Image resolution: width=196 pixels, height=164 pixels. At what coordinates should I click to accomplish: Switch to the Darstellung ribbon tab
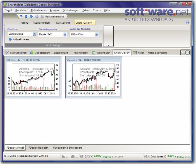63,23
